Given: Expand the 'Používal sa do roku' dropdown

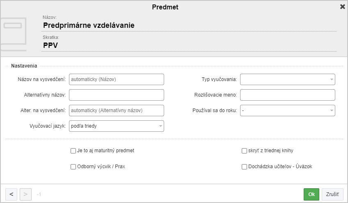Looking at the screenshot, I should [287, 111].
